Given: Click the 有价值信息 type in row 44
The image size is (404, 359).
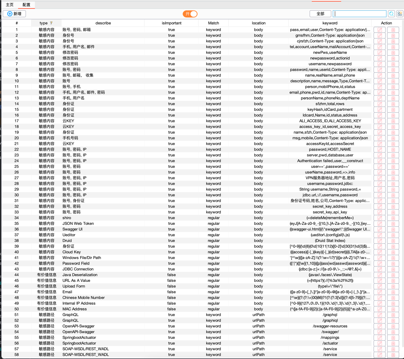Looking at the screenshot, I should tap(47, 275).
